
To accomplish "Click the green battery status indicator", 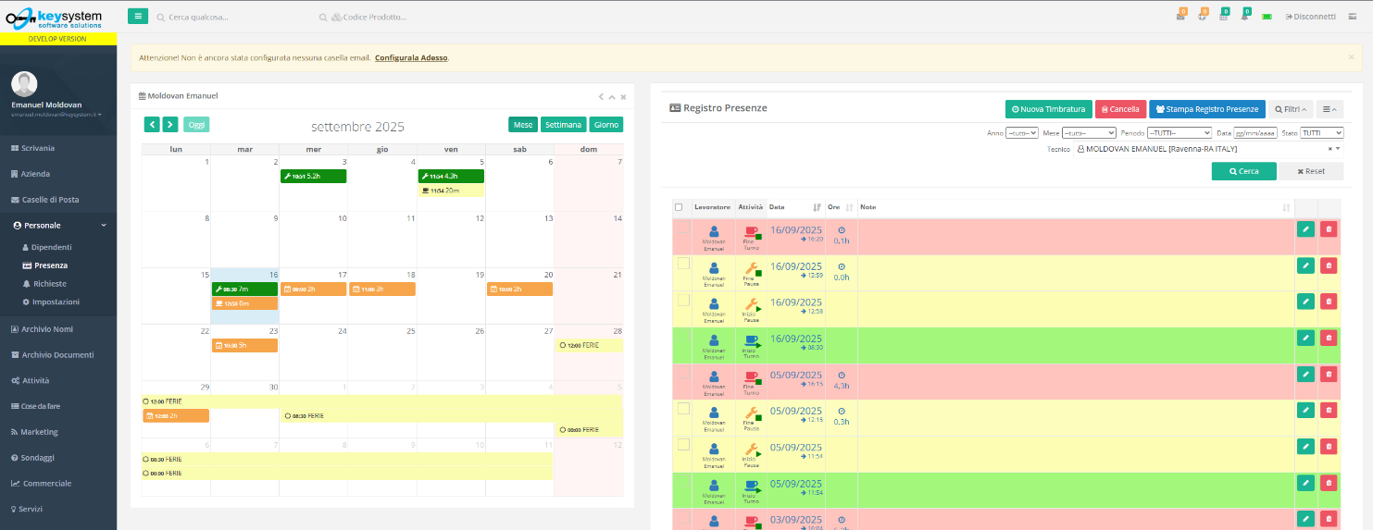I will pos(1267,17).
